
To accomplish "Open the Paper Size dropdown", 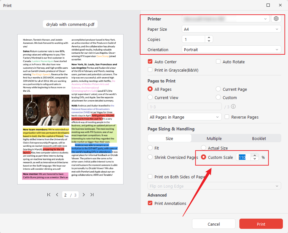I will (x=231, y=29).
